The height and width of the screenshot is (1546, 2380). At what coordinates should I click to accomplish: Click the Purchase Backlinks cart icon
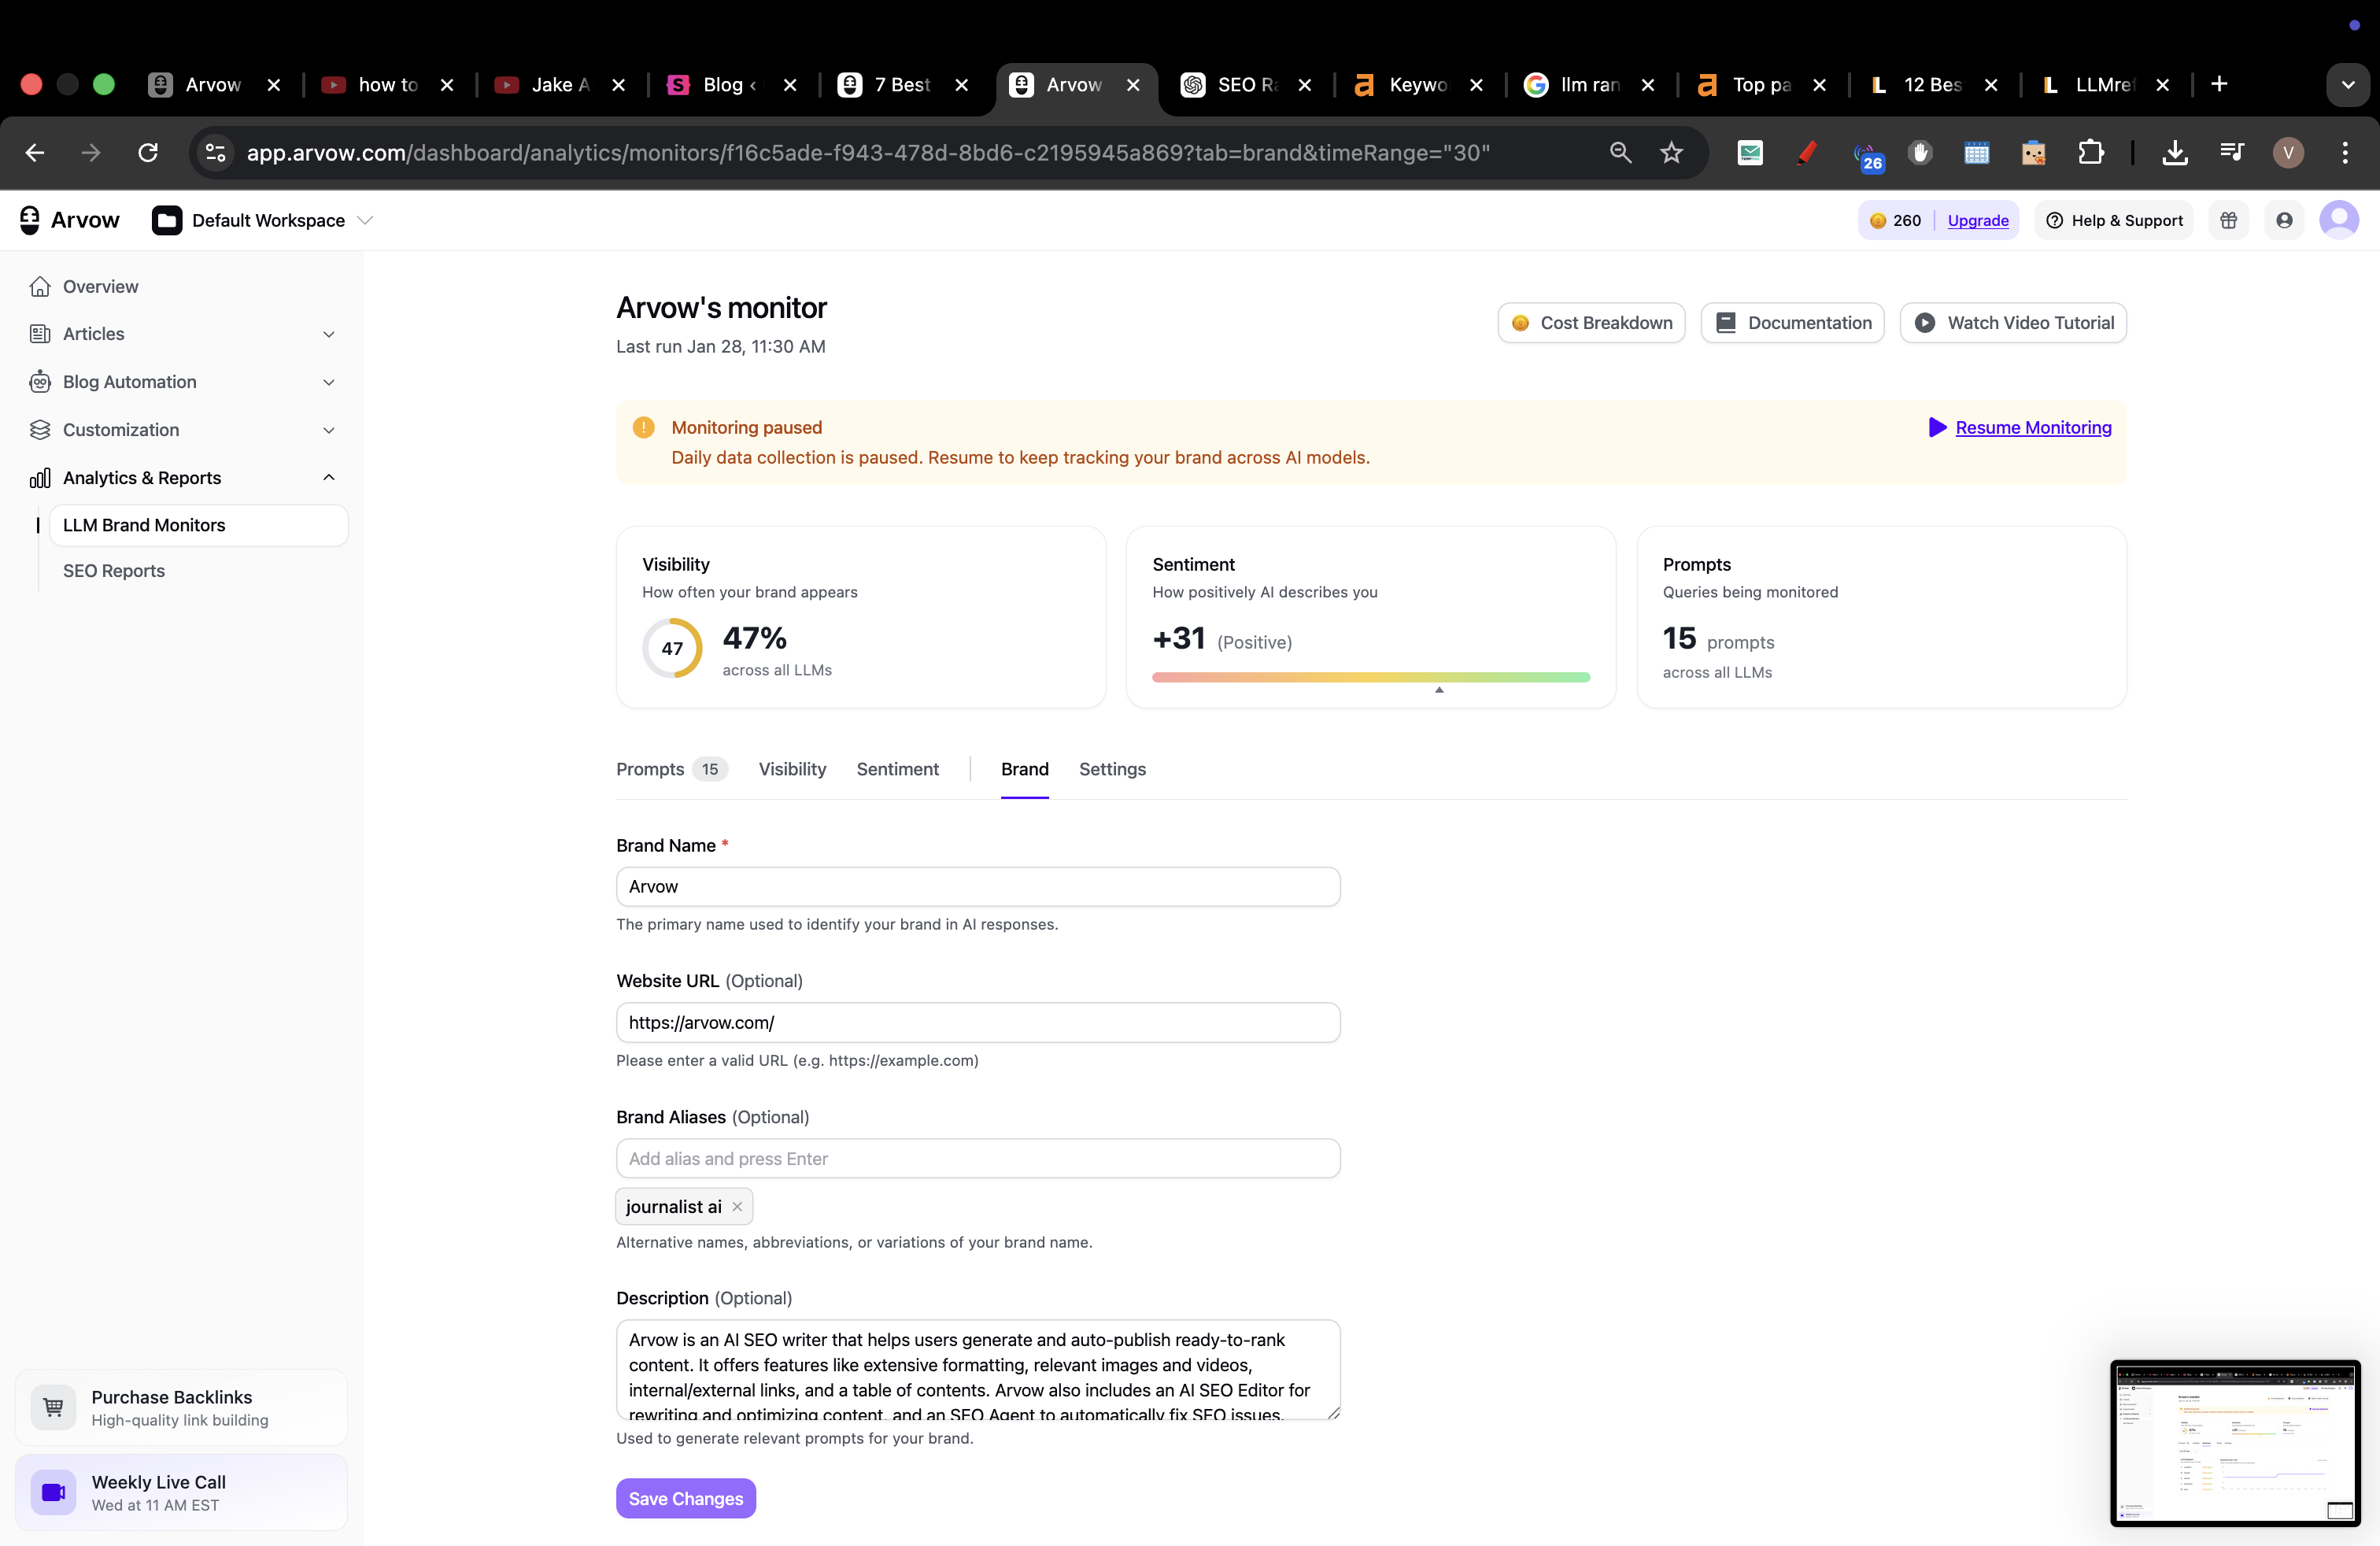pyautogui.click(x=53, y=1407)
